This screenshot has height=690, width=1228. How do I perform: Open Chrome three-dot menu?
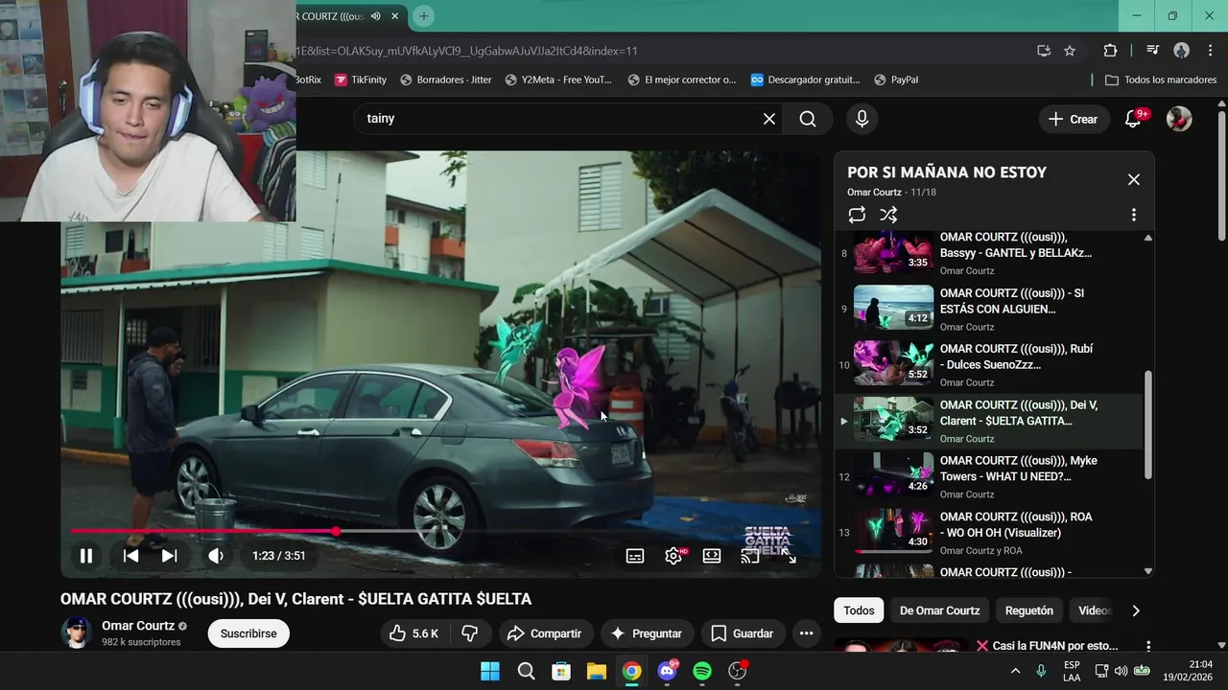pos(1209,51)
